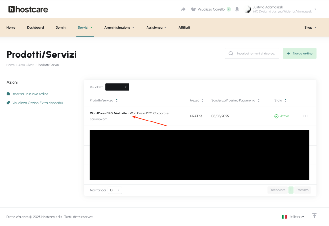Click Area Clienti breadcrumb link

[26, 65]
